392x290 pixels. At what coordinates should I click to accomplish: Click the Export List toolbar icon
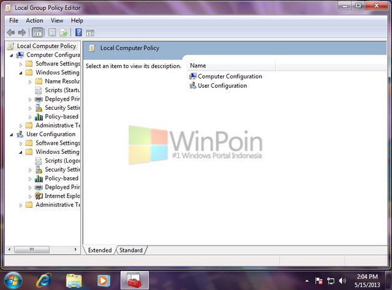click(64, 32)
